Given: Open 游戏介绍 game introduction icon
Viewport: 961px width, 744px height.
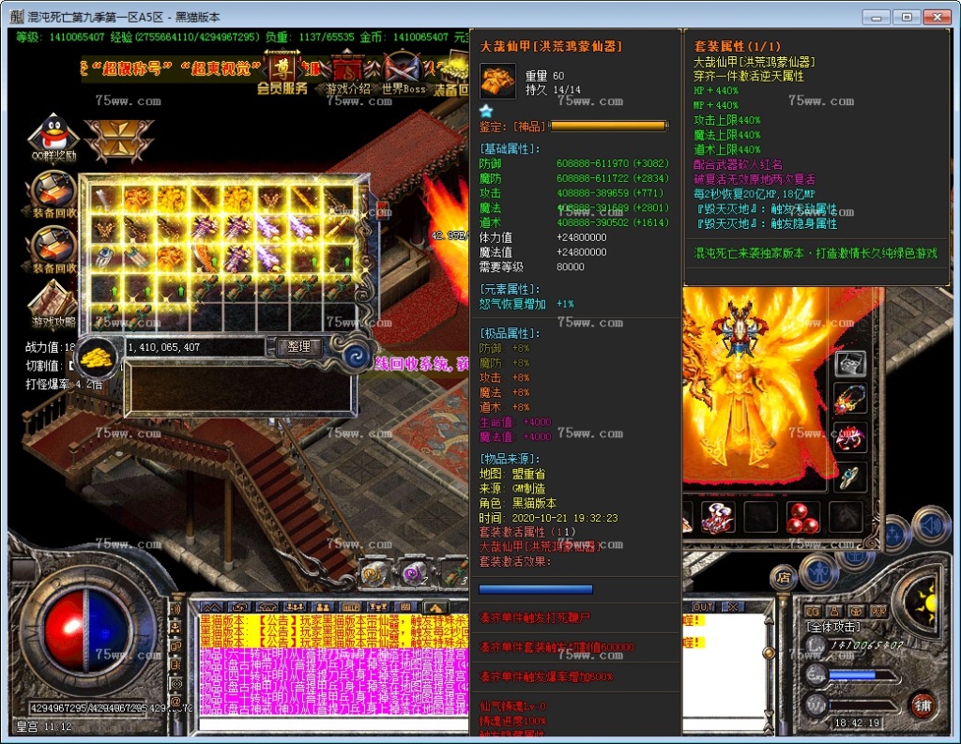Looking at the screenshot, I should click(348, 70).
